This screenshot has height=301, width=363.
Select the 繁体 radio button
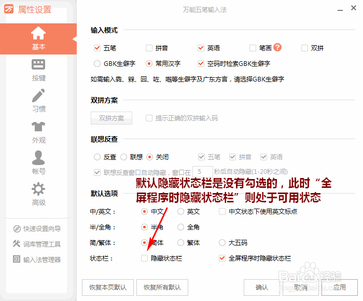(180, 242)
